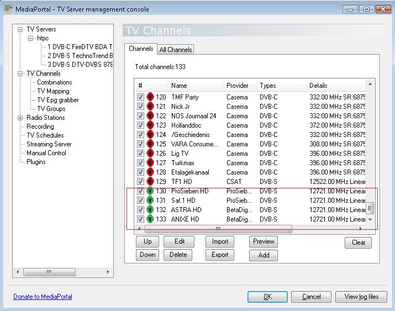Collapse the TV Channels tree node
The image size is (395, 311).
(20, 73)
